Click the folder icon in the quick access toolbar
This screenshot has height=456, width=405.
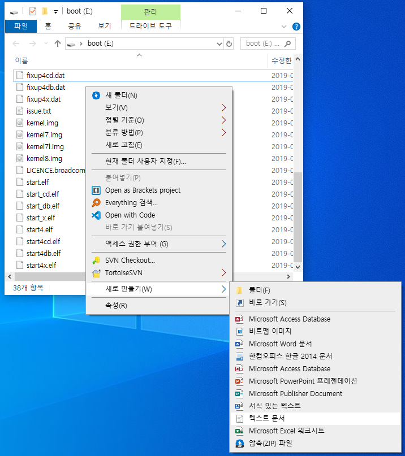point(44,11)
